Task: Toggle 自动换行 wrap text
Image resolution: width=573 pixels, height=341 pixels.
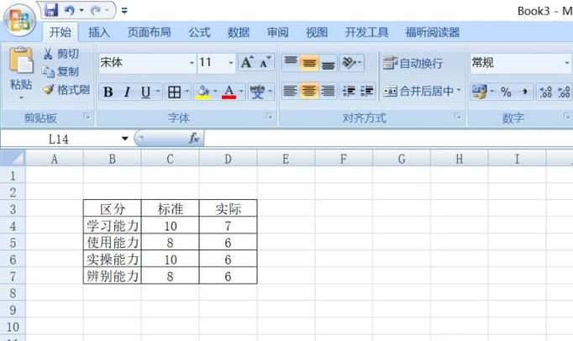Action: pyautogui.click(x=413, y=63)
